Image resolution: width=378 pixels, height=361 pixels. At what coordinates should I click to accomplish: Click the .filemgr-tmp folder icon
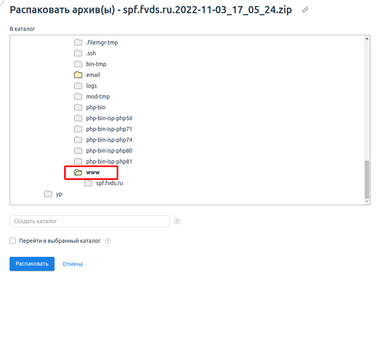point(78,42)
